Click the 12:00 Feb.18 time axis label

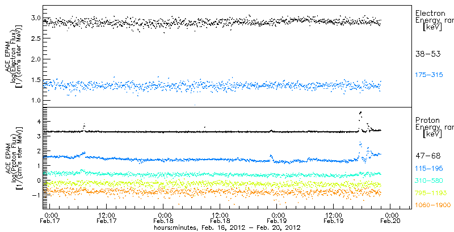220,218
